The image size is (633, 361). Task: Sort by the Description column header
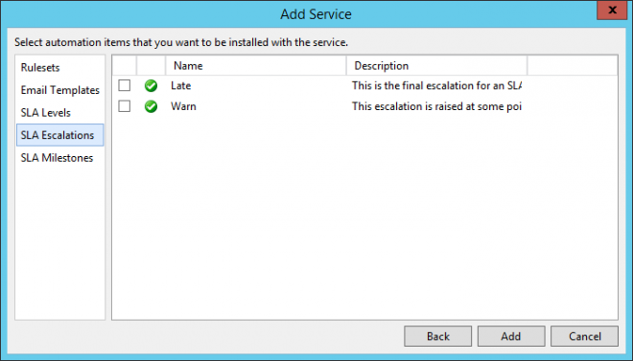(436, 66)
